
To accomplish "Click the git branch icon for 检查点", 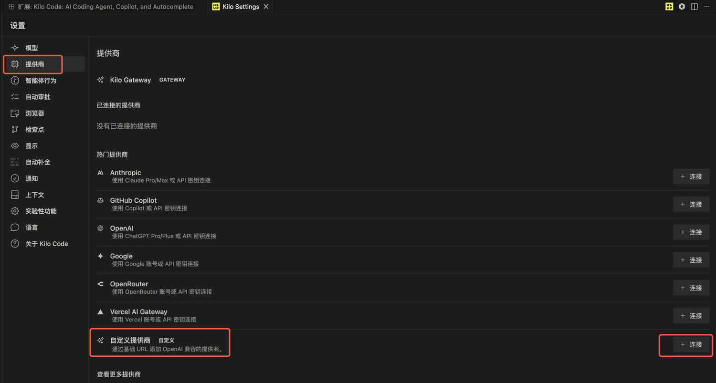I will coord(15,129).
